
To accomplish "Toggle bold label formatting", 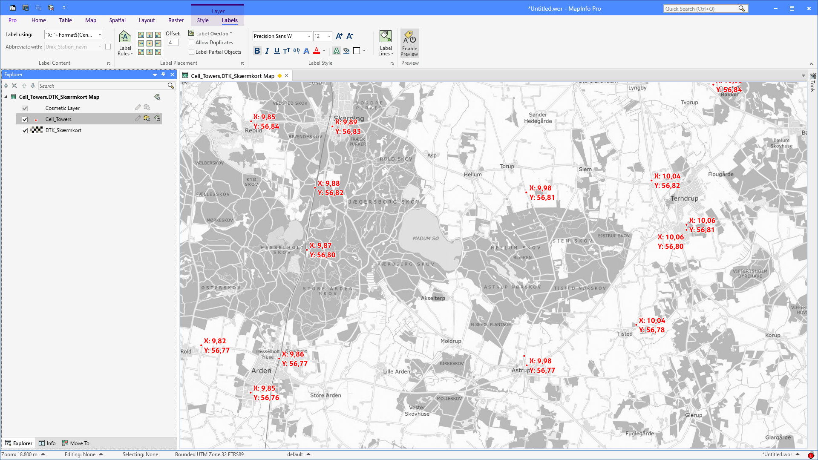I will tap(257, 51).
